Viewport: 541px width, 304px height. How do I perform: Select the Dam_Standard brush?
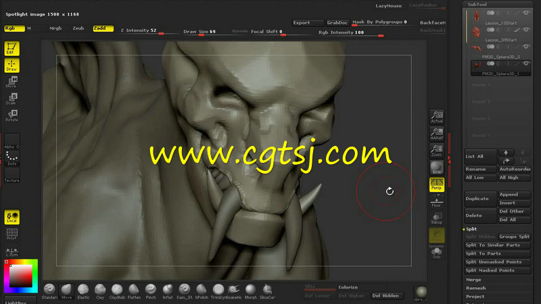click(x=185, y=292)
